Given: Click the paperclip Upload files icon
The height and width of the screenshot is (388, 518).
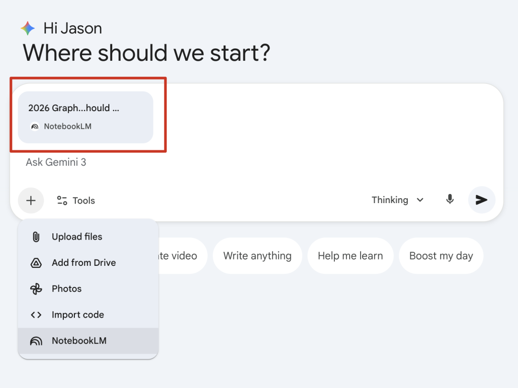Looking at the screenshot, I should (36, 237).
